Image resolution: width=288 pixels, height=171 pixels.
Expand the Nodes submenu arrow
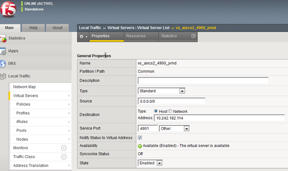69,139
